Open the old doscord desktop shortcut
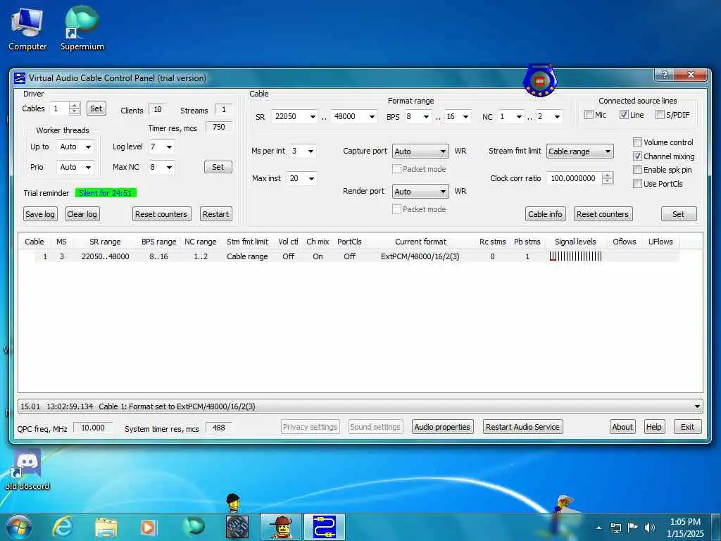The width and height of the screenshot is (721, 541). (x=27, y=469)
